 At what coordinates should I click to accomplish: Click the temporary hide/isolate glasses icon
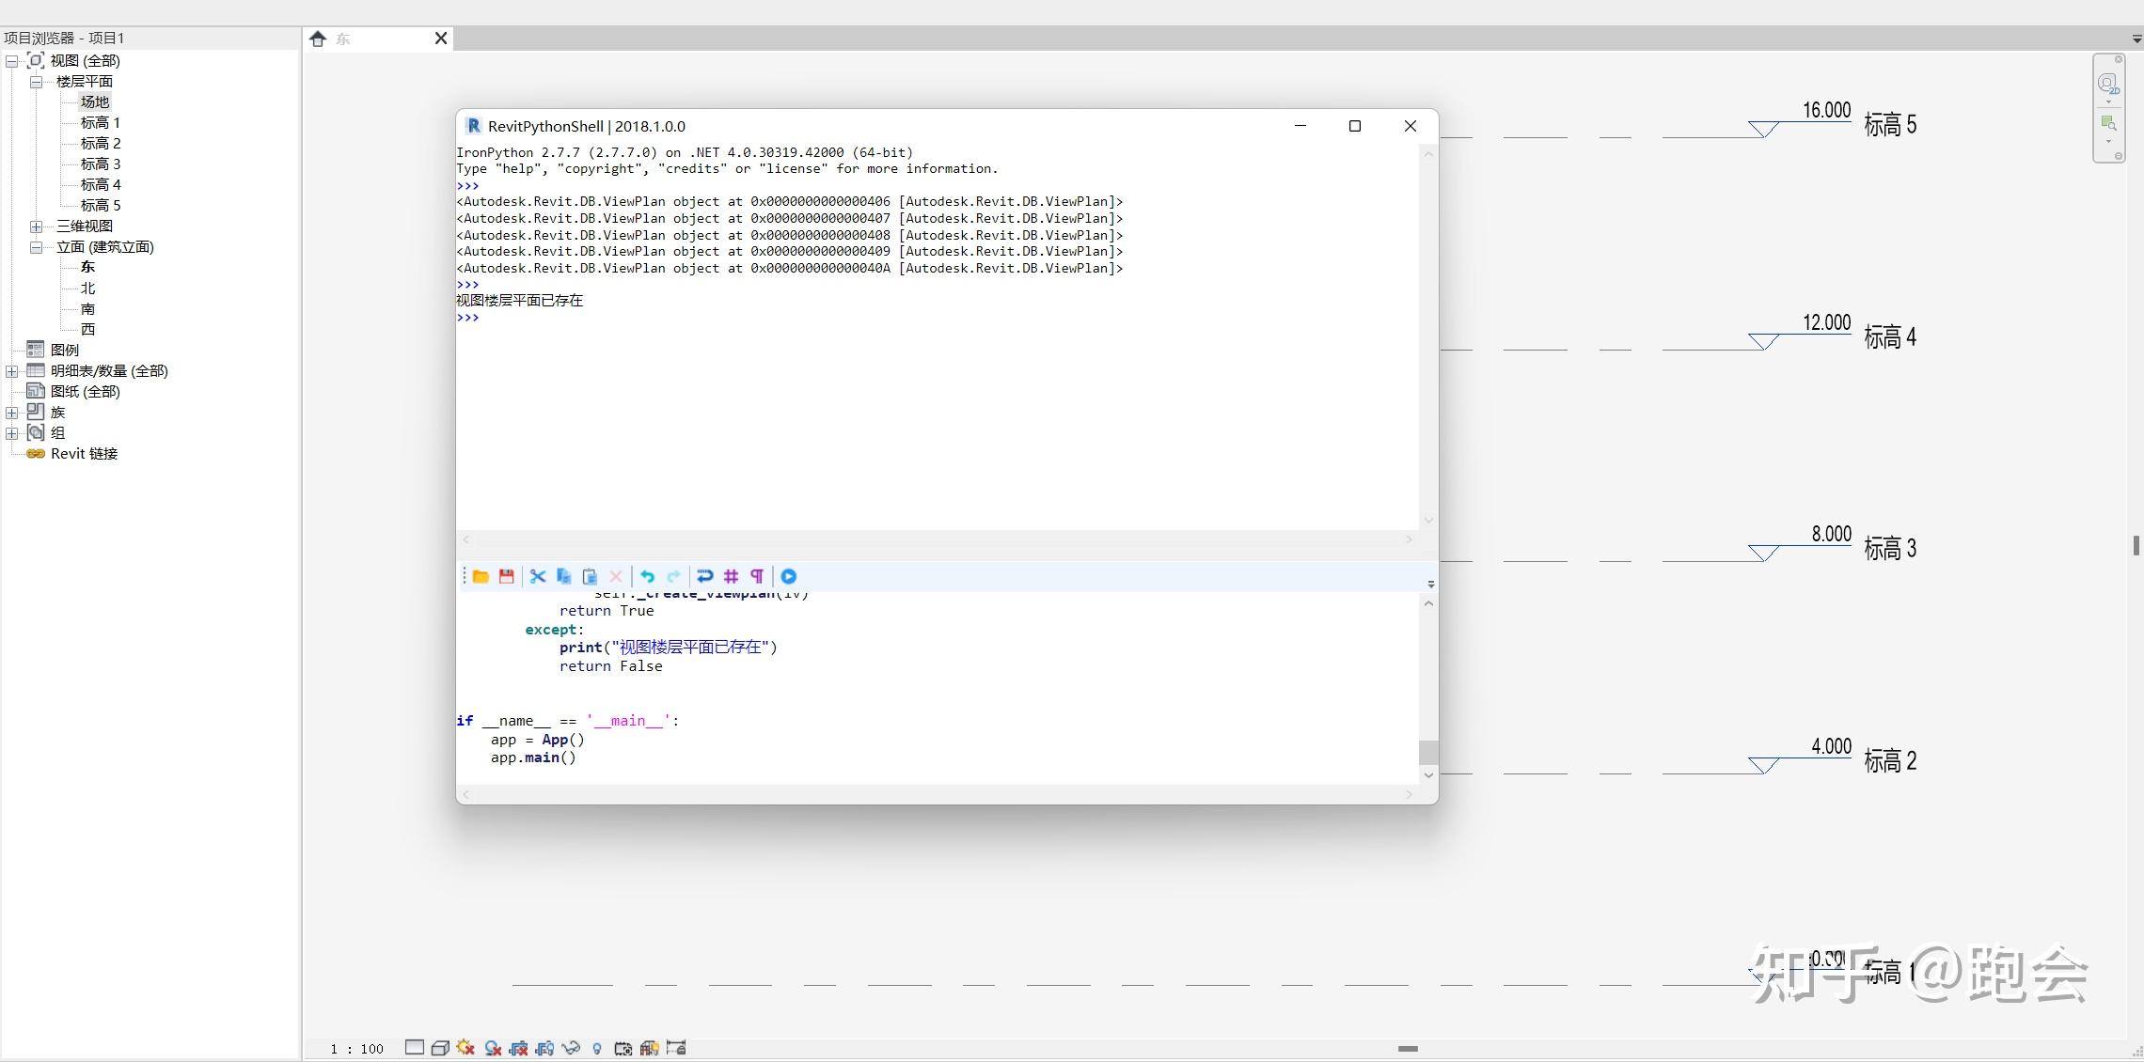click(571, 1048)
